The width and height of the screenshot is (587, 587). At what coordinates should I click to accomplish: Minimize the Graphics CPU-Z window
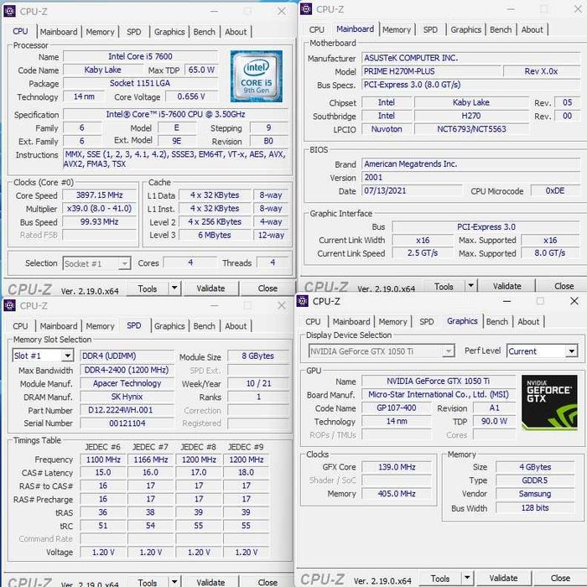pyautogui.click(x=506, y=301)
